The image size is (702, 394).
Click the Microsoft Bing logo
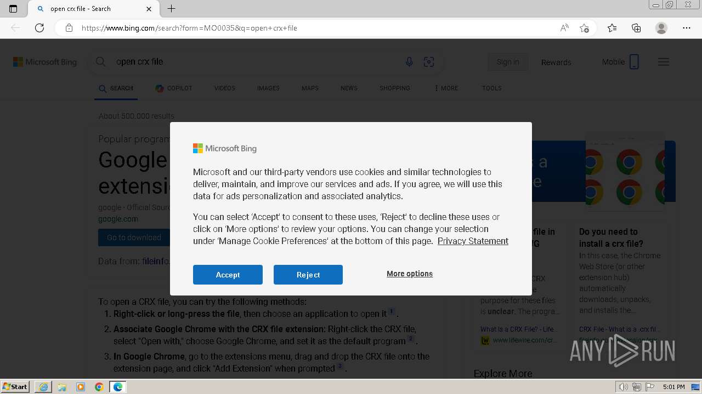tap(45, 62)
